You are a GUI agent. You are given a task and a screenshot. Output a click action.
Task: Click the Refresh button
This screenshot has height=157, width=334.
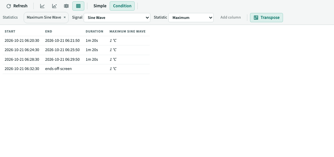pos(17,6)
